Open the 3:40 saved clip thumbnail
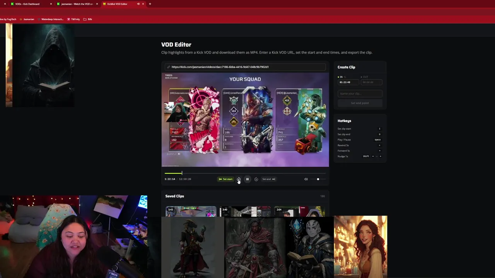Viewport: 495px width, 278px height. (245, 211)
